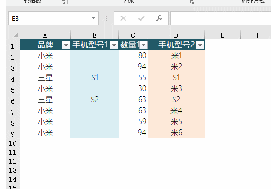Click empty 手机型号1 cell in row 5
Image resolution: width=271 pixels, height=189 pixels.
(x=94, y=89)
